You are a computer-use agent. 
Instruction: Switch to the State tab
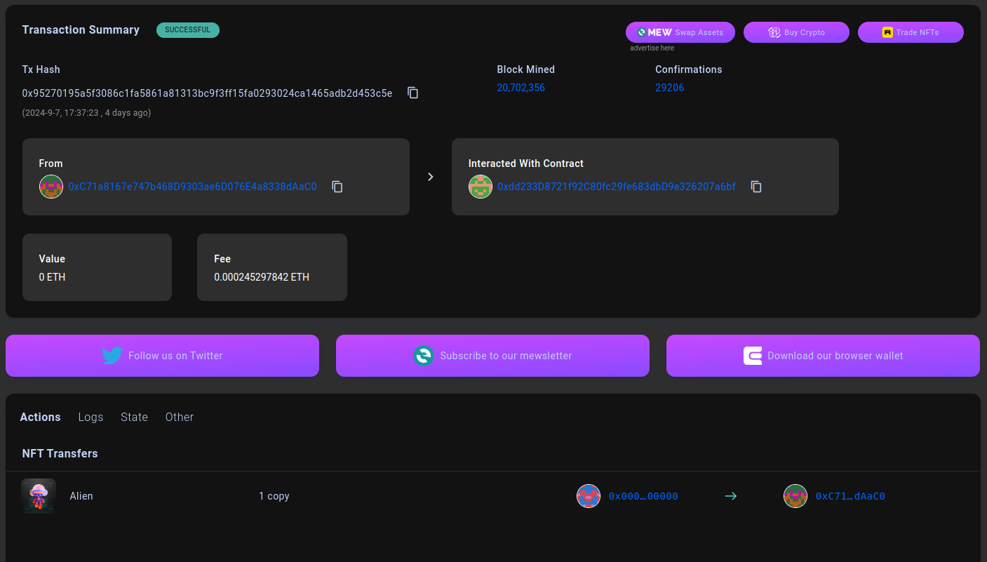click(x=134, y=417)
